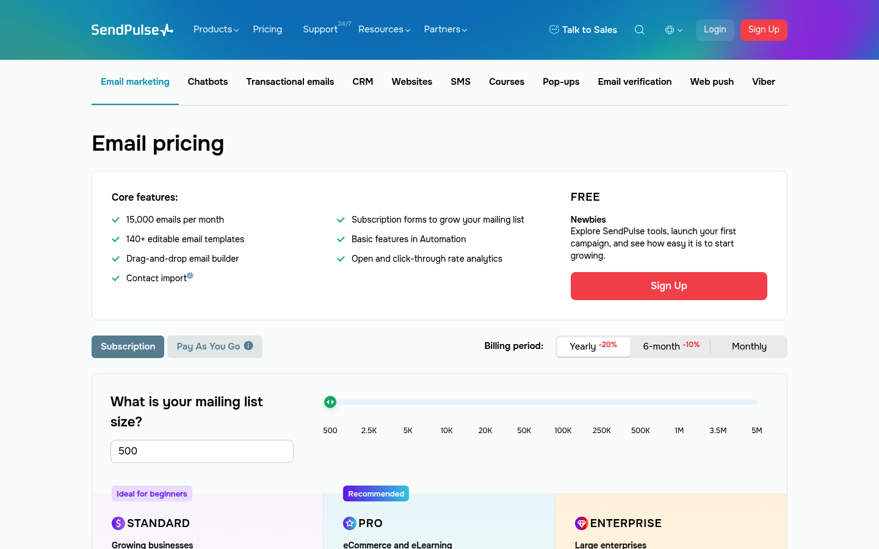Select the Pay As You Go toggle

[215, 346]
